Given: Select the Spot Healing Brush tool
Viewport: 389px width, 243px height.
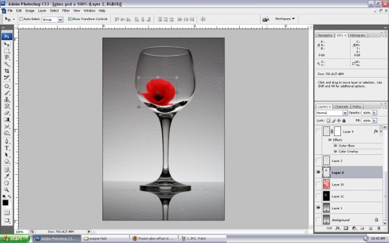Looking at the screenshot, I should 6,86.
